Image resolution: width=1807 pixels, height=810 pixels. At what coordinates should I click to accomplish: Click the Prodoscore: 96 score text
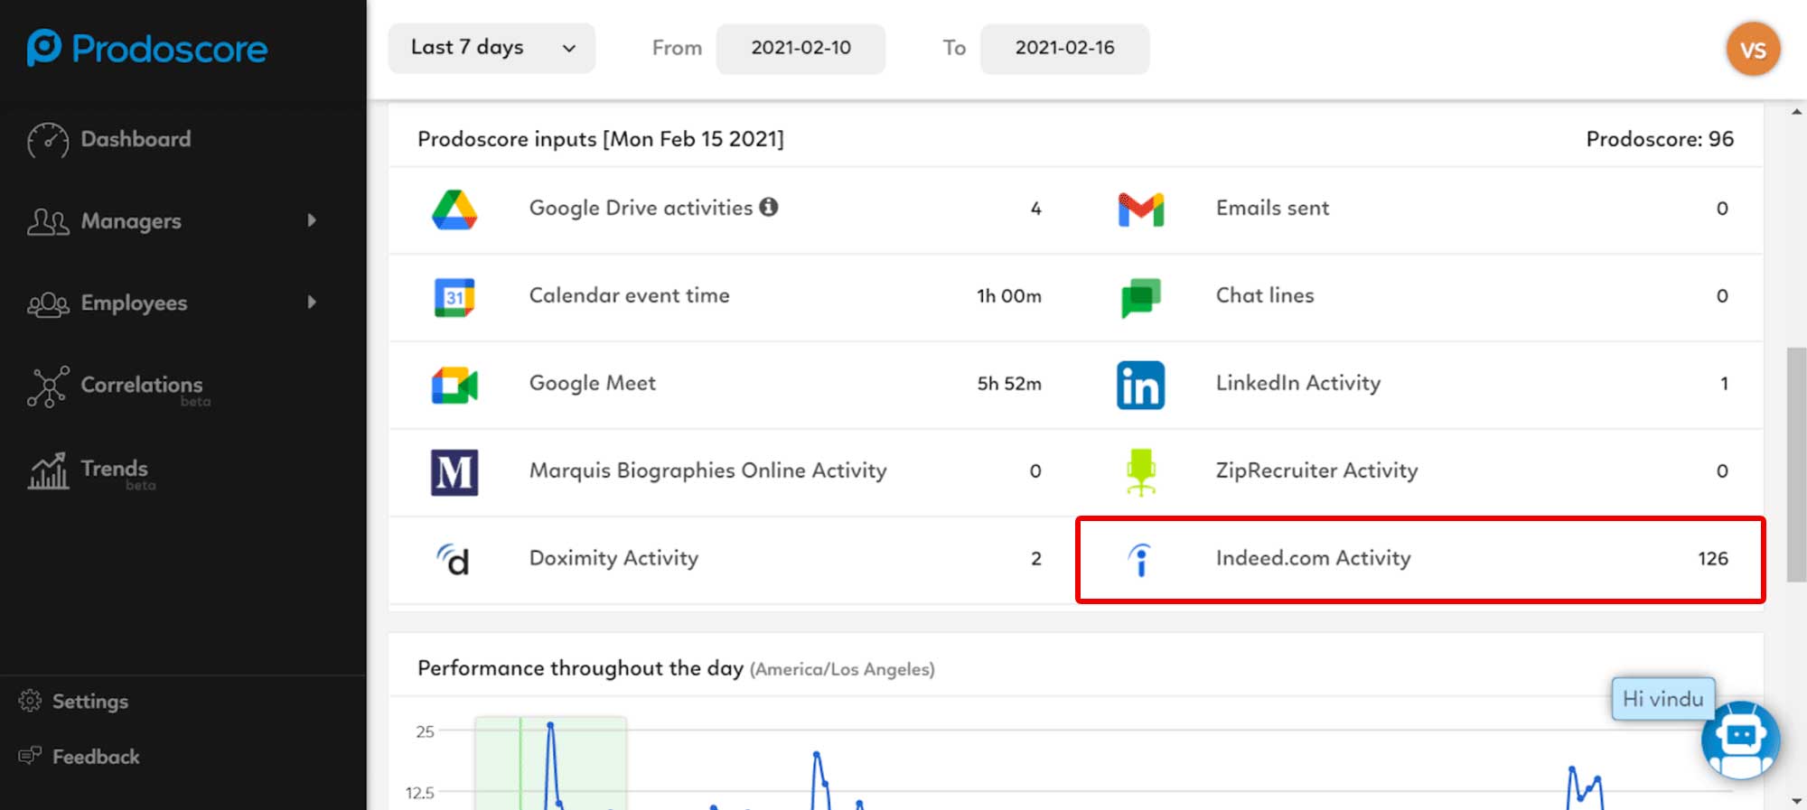1660,139
